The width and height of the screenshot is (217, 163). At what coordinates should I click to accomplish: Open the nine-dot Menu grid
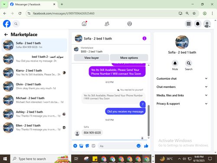(x=188, y=23)
